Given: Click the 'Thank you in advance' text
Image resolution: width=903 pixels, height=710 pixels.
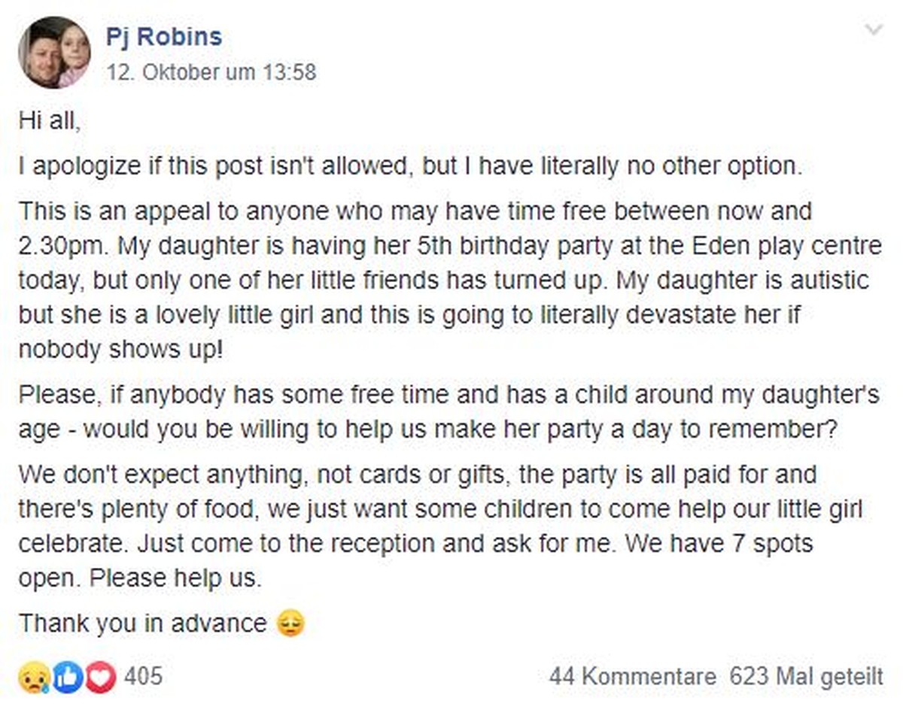Looking at the screenshot, I should (143, 624).
